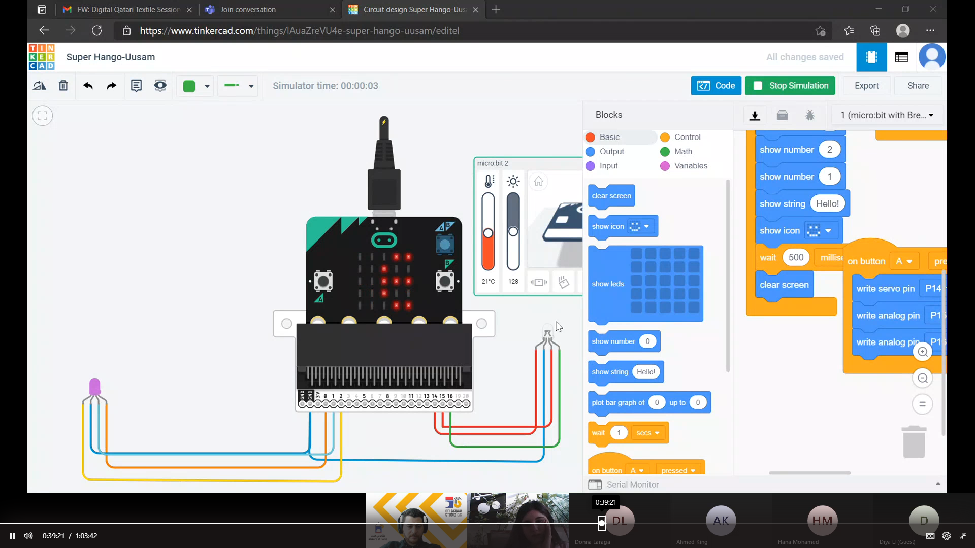Open the notes tool

(x=136, y=86)
